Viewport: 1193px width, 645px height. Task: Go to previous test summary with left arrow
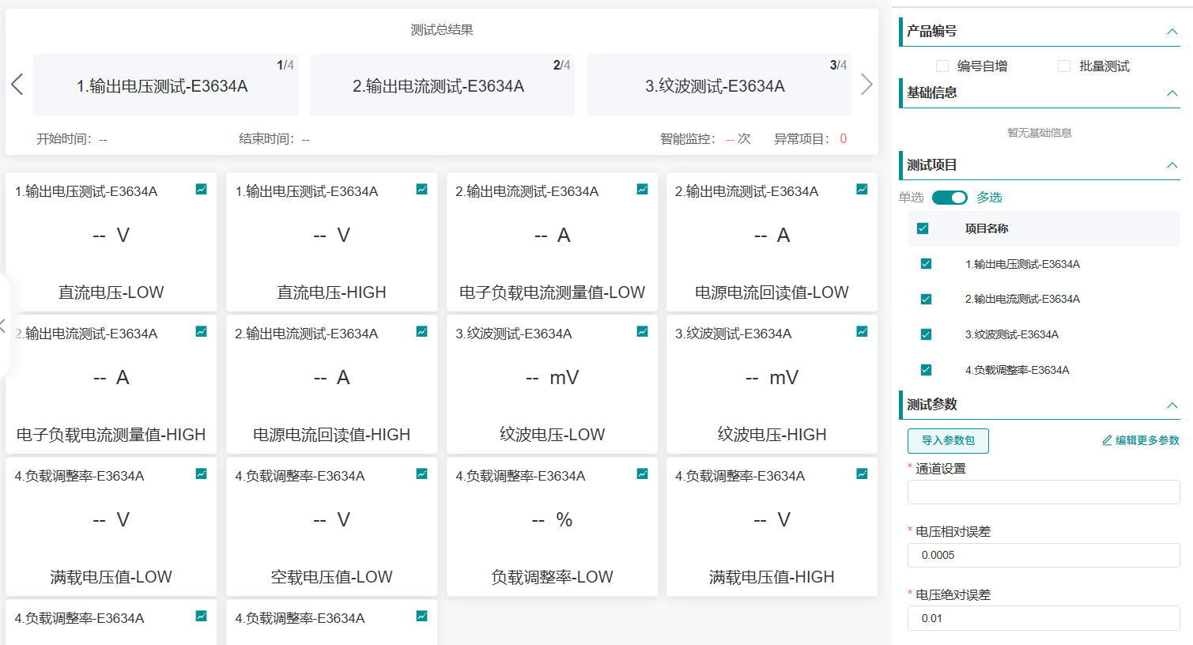click(17, 85)
